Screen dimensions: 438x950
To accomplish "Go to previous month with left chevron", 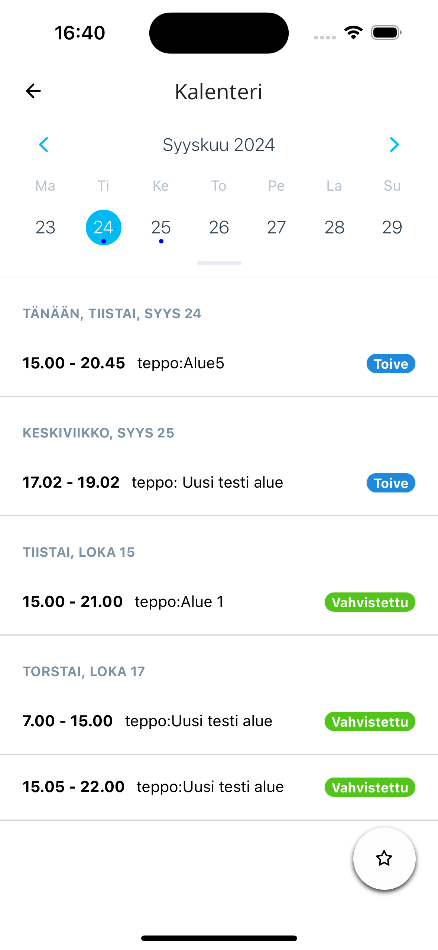I will tap(44, 145).
